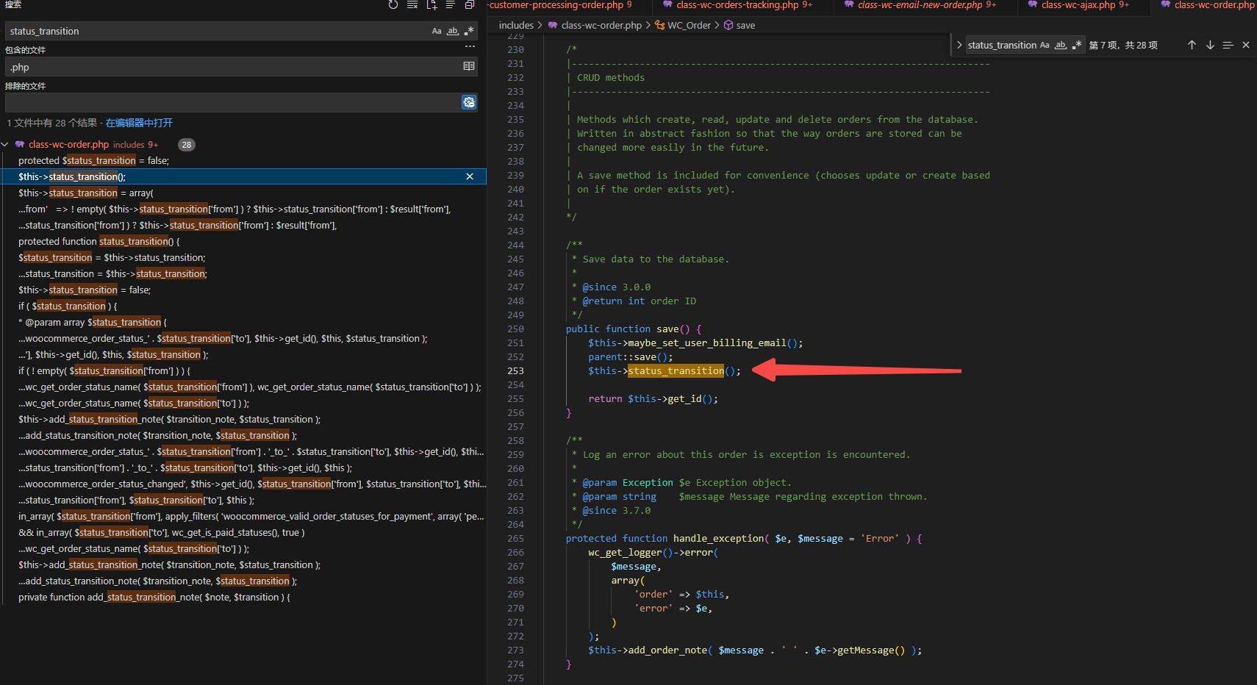Switch results to tree view

451,5
